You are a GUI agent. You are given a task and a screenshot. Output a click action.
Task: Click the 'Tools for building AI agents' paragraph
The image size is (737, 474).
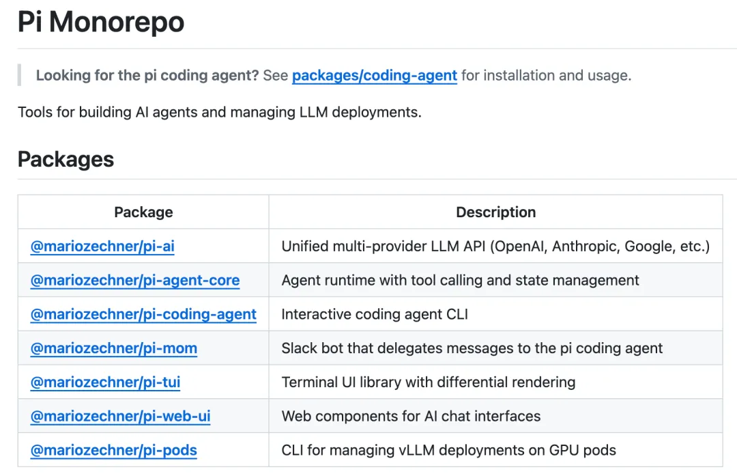pyautogui.click(x=220, y=112)
